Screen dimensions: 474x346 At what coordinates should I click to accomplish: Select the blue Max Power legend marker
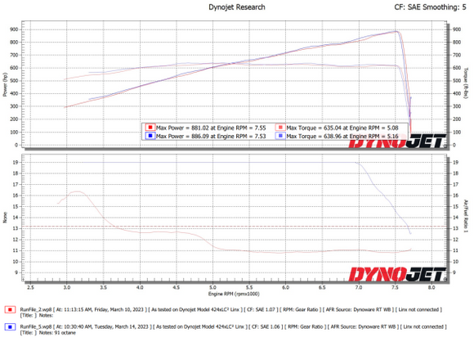coord(150,136)
